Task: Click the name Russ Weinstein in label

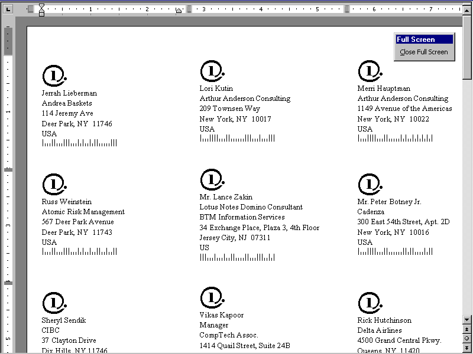Action: [66, 202]
